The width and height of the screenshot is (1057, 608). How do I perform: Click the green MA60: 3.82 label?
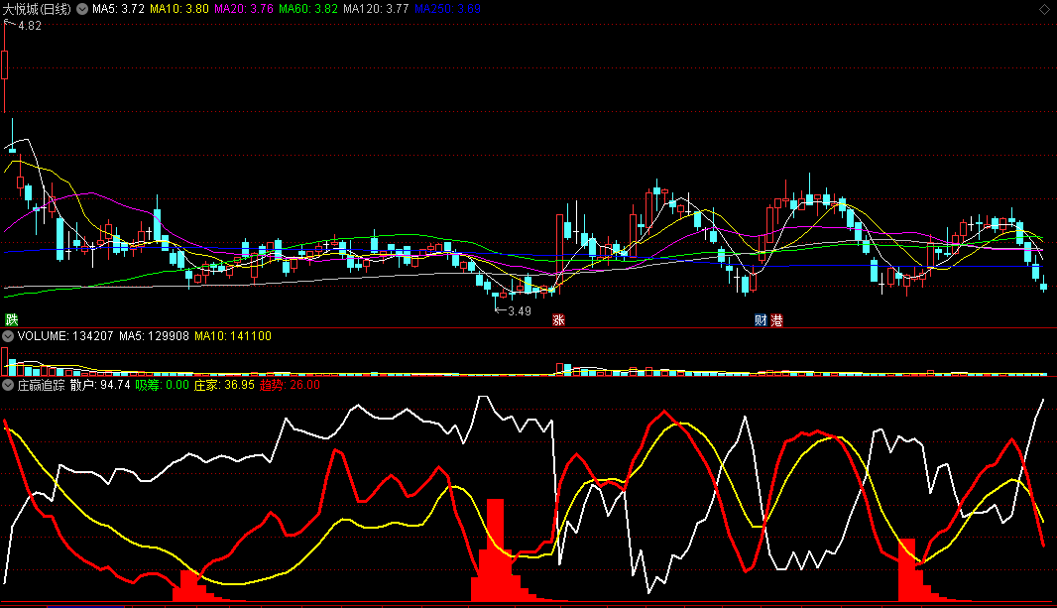(x=308, y=9)
